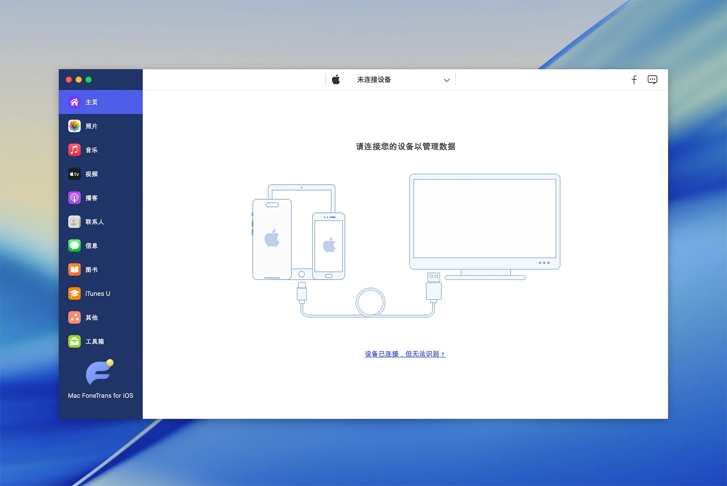Viewport: 727px width, 486px height.
Task: Select the Music (音乐) icon in sidebar
Action: (x=74, y=150)
